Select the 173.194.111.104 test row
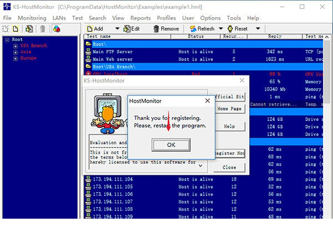The height and width of the screenshot is (227, 333). [204, 179]
